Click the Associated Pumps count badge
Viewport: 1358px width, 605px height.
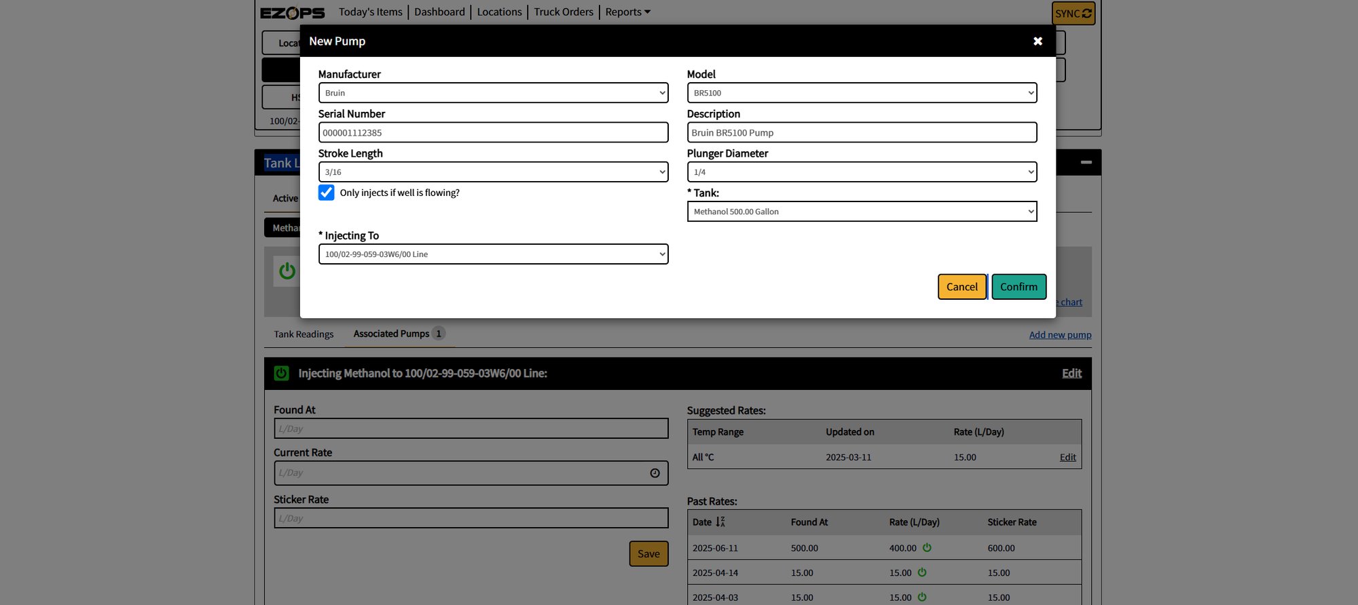(439, 334)
